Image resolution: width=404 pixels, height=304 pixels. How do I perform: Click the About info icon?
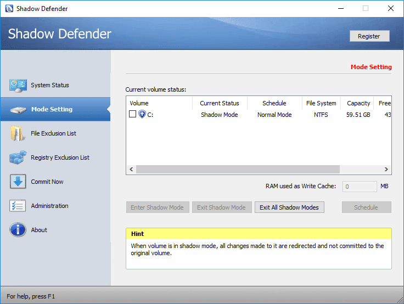(18, 230)
